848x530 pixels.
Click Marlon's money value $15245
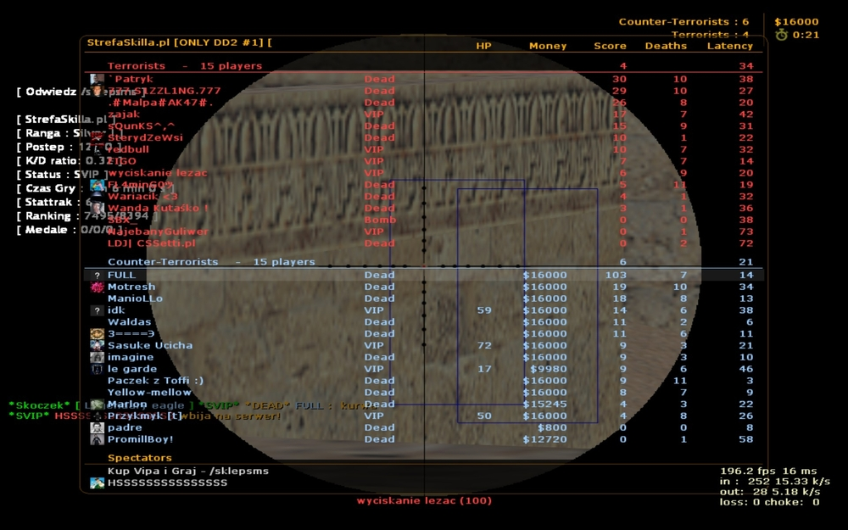(x=544, y=404)
